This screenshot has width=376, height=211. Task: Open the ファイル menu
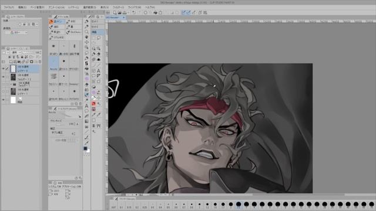click(9, 8)
